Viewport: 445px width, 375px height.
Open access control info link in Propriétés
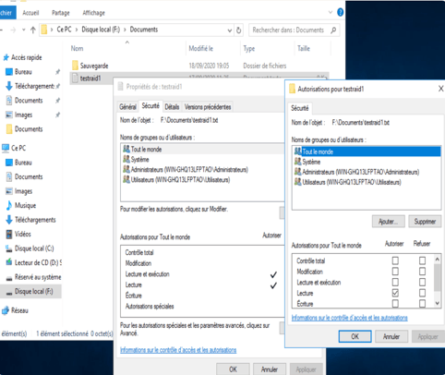coord(178,350)
